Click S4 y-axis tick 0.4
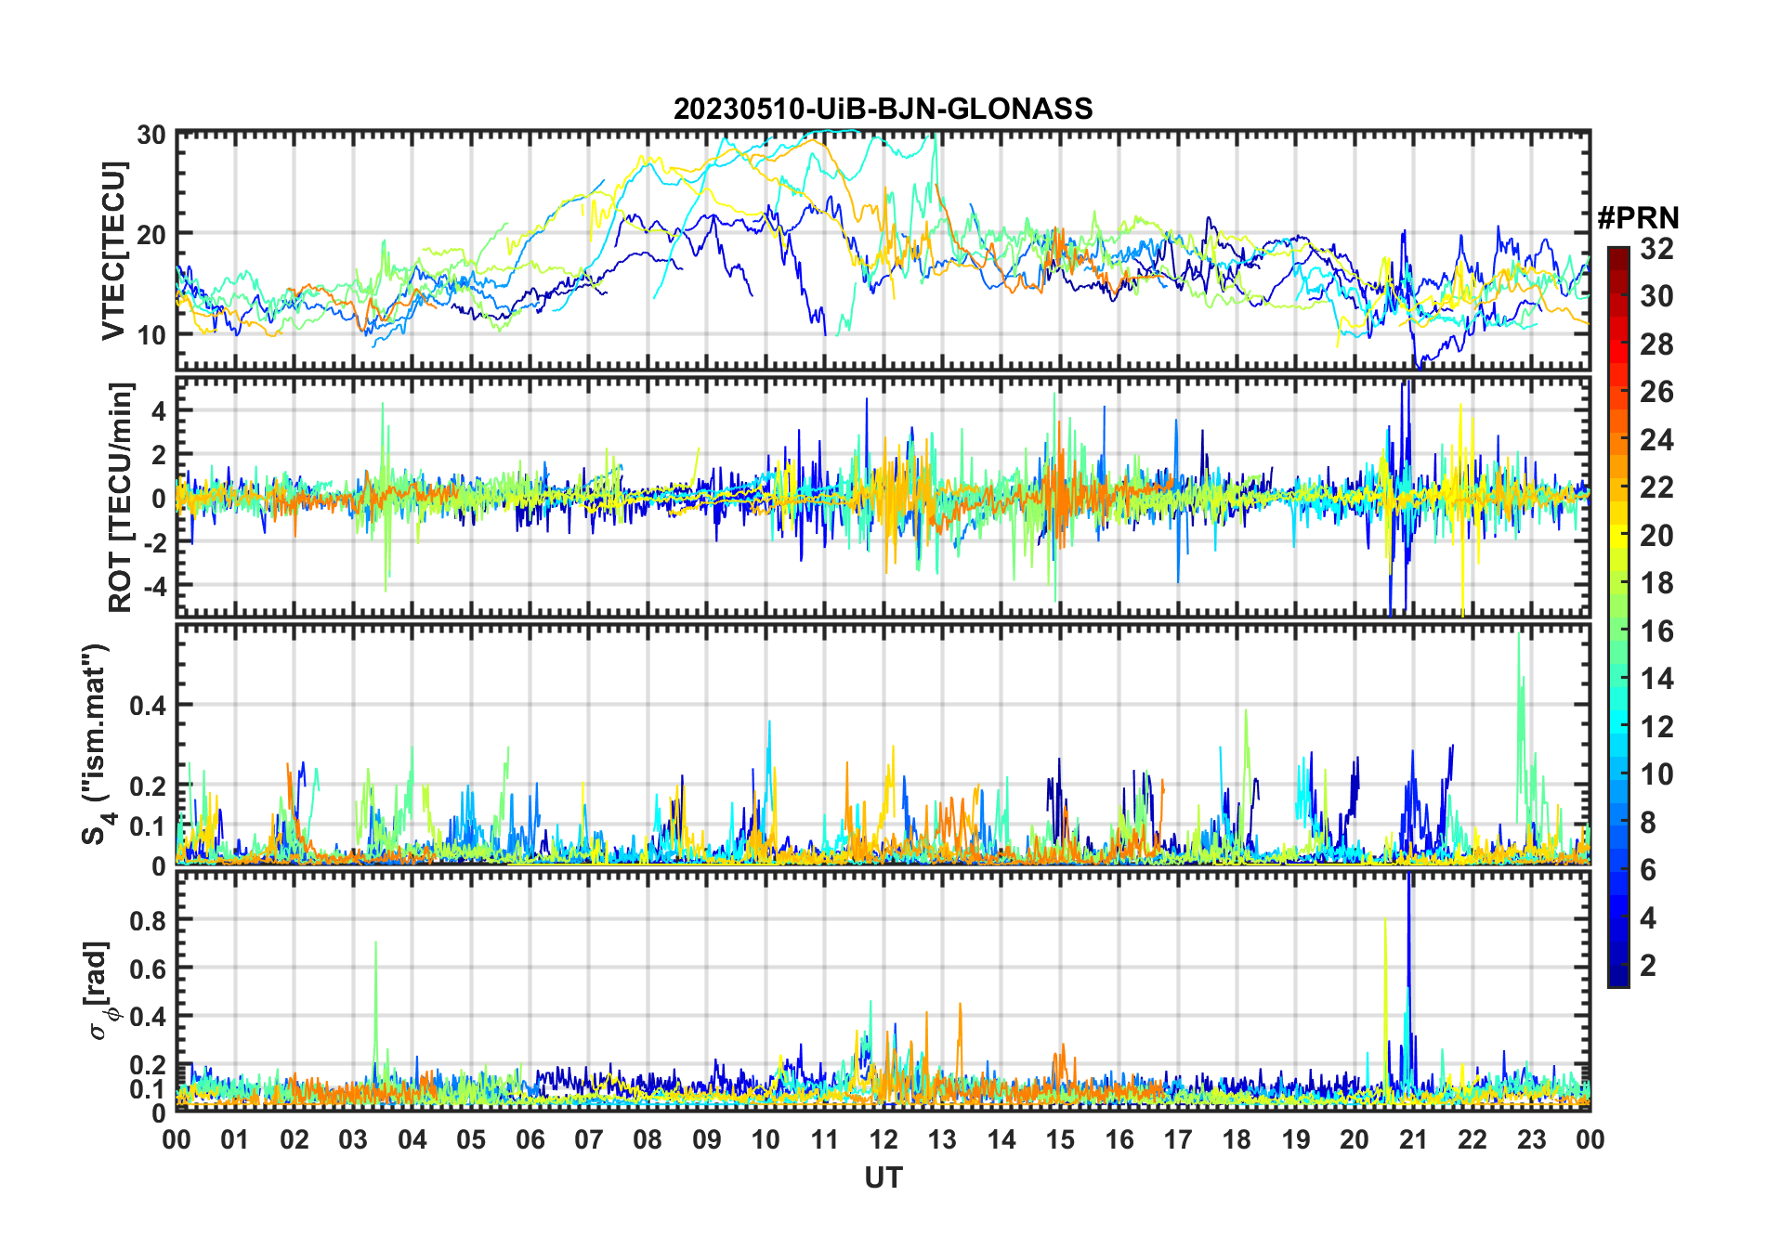Image resolution: width=1767 pixels, height=1235 pixels. (147, 706)
